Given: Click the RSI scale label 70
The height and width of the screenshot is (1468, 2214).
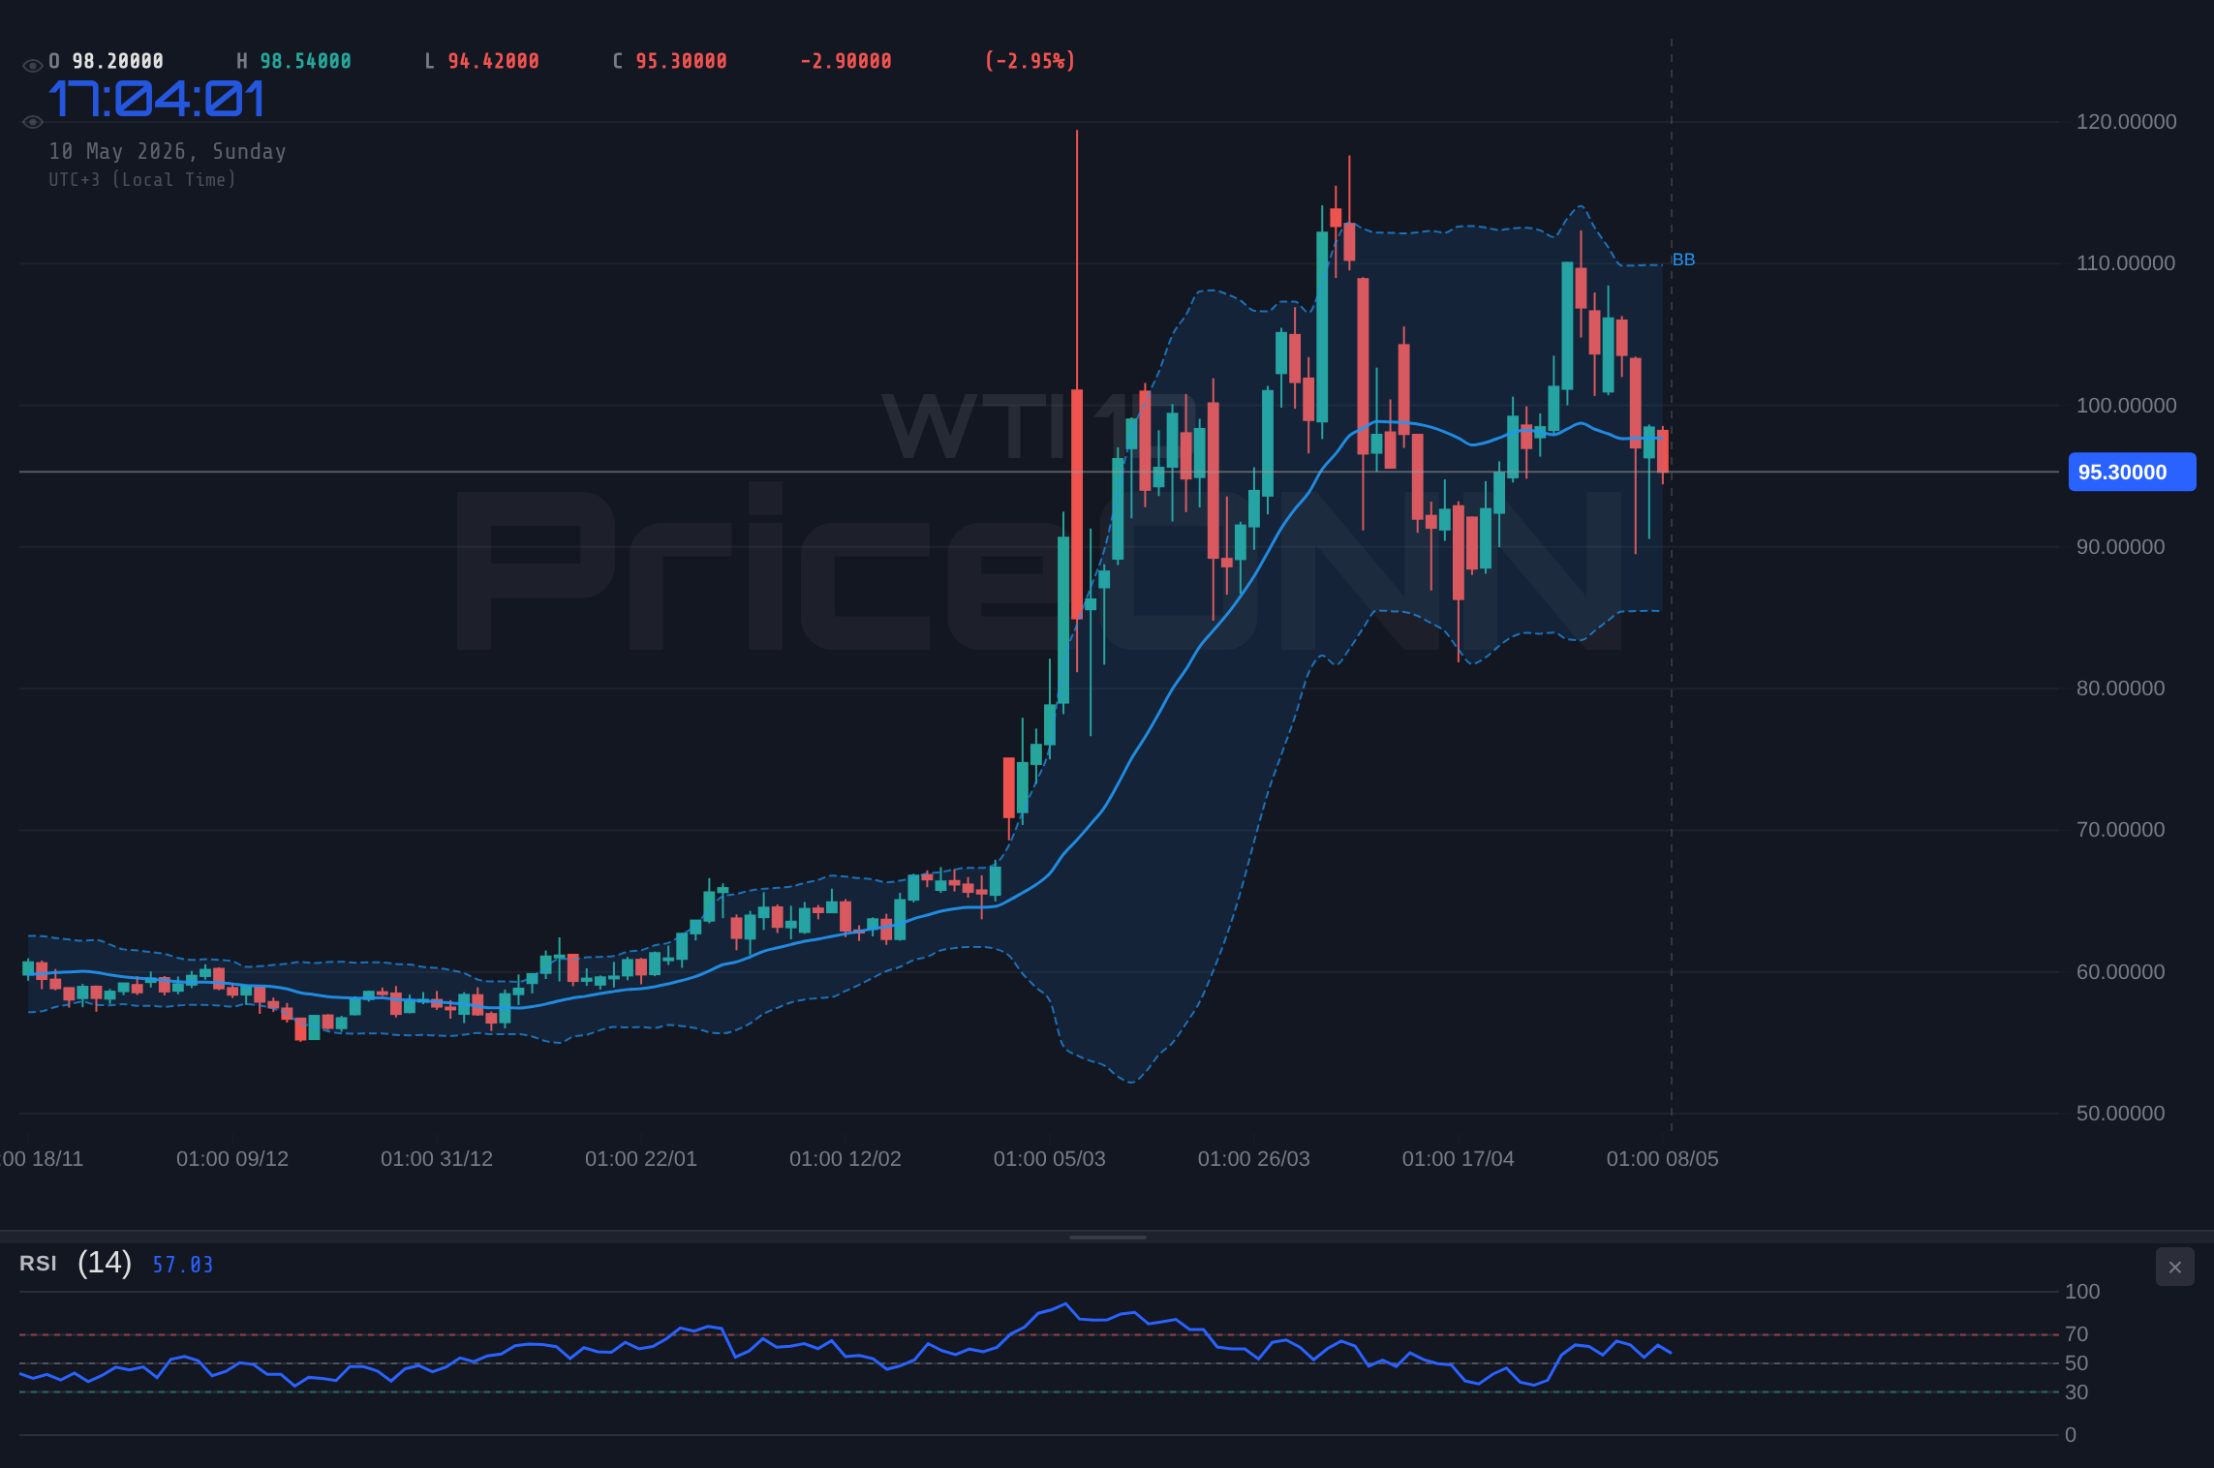Looking at the screenshot, I should click(x=2076, y=1333).
